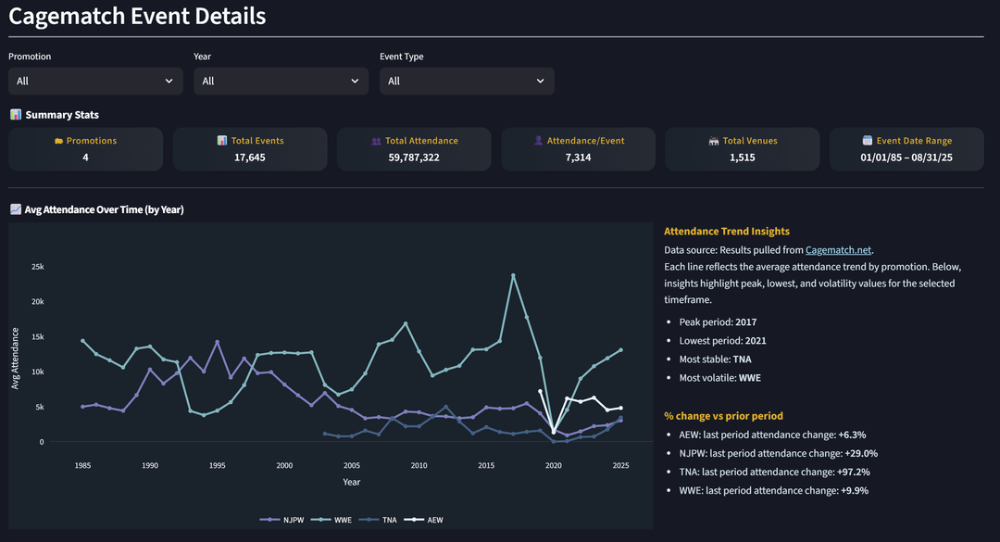1000x542 pixels.
Task: Click the people icon next to Total Attendance
Action: point(376,141)
